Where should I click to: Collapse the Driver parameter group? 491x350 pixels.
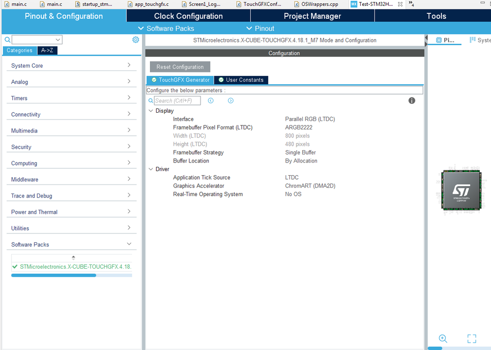[150, 169]
